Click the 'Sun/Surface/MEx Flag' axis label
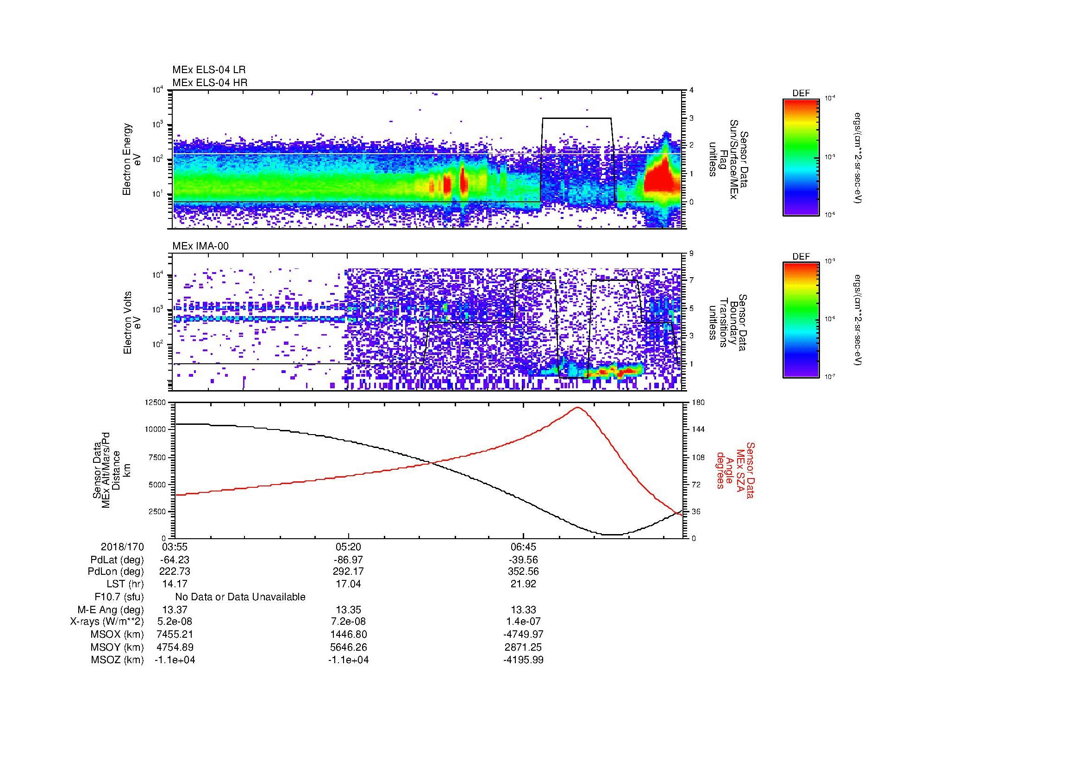Viewport: 1083px width, 765px height. (x=729, y=159)
